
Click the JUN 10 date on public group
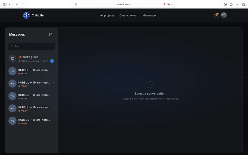point(46,61)
